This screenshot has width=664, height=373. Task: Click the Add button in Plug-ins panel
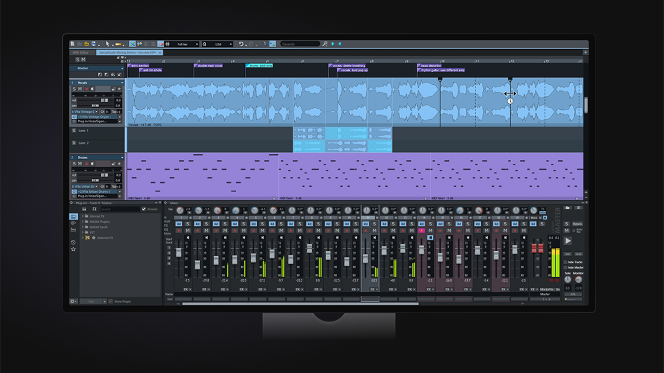91,302
